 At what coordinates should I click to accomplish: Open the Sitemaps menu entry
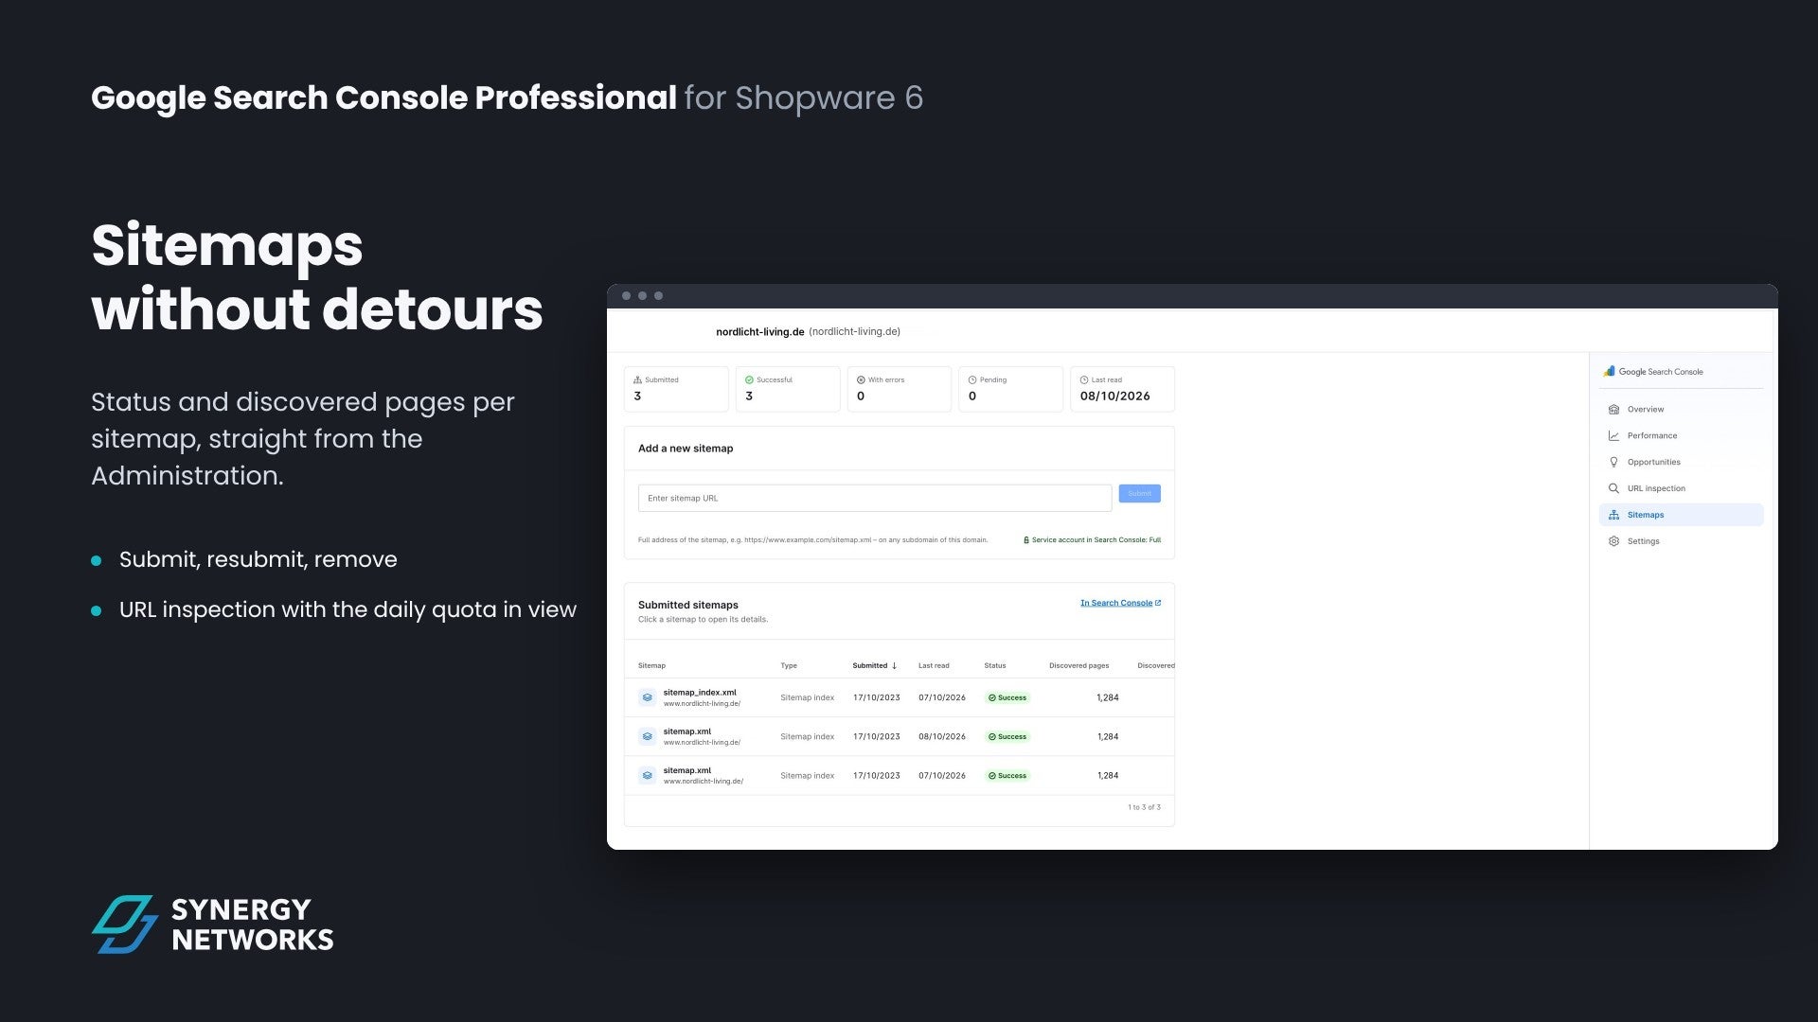tap(1681, 515)
